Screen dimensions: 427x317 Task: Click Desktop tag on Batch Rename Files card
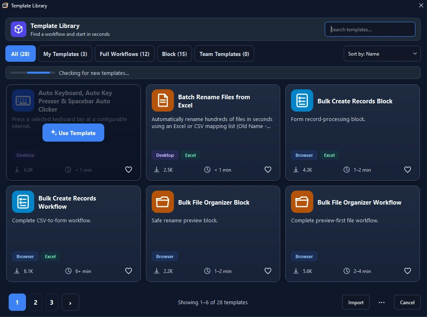coord(165,155)
